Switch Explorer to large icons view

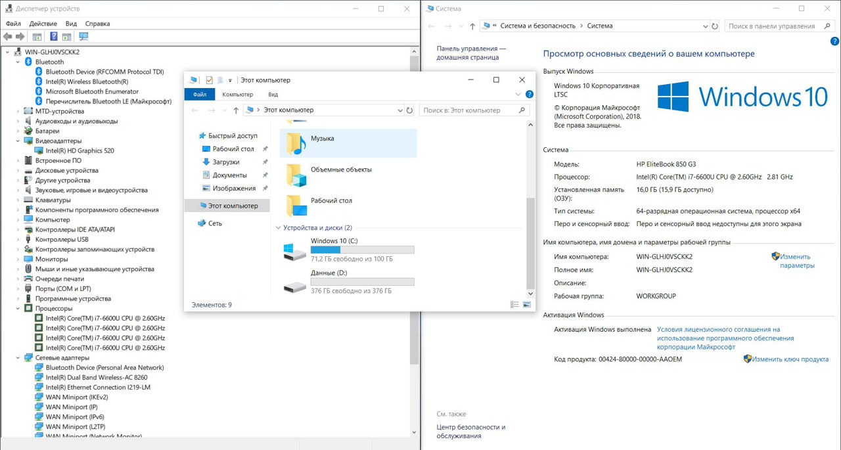[526, 305]
